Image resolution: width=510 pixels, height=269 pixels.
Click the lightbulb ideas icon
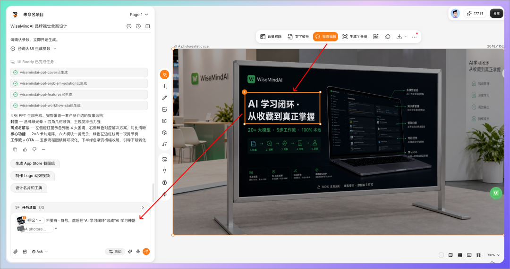tap(165, 171)
